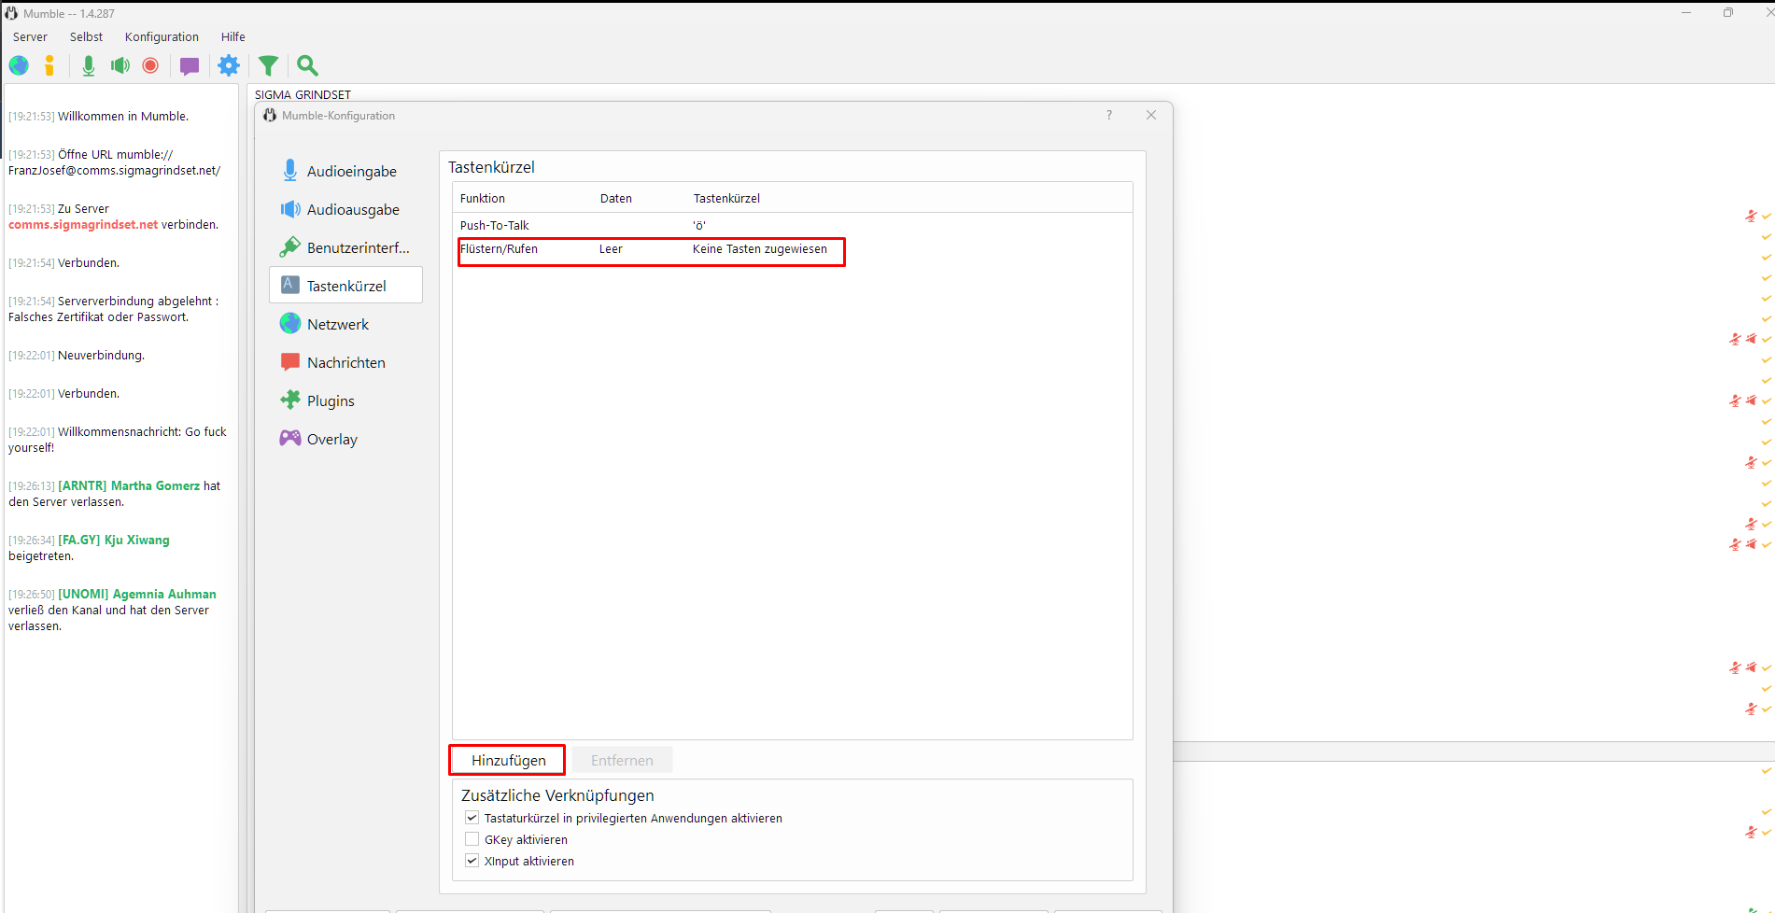Click 'Willkommensnachricht' log entry
Image resolution: width=1775 pixels, height=913 pixels.
coord(118,440)
